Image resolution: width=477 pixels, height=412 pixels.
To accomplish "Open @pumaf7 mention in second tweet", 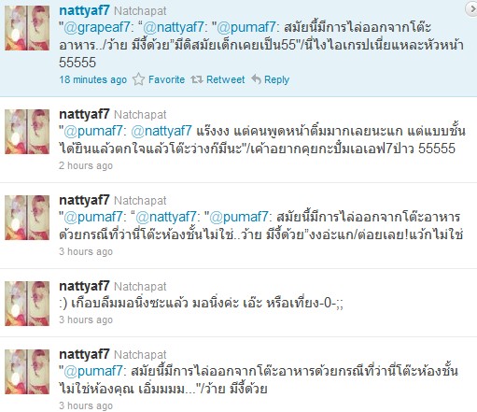I will (92, 131).
